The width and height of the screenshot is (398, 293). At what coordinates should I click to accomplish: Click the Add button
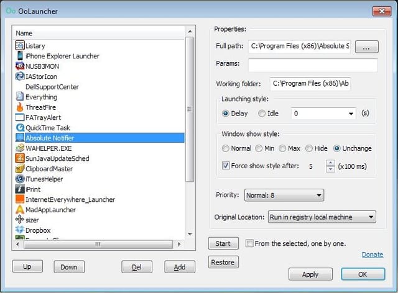tap(180, 267)
